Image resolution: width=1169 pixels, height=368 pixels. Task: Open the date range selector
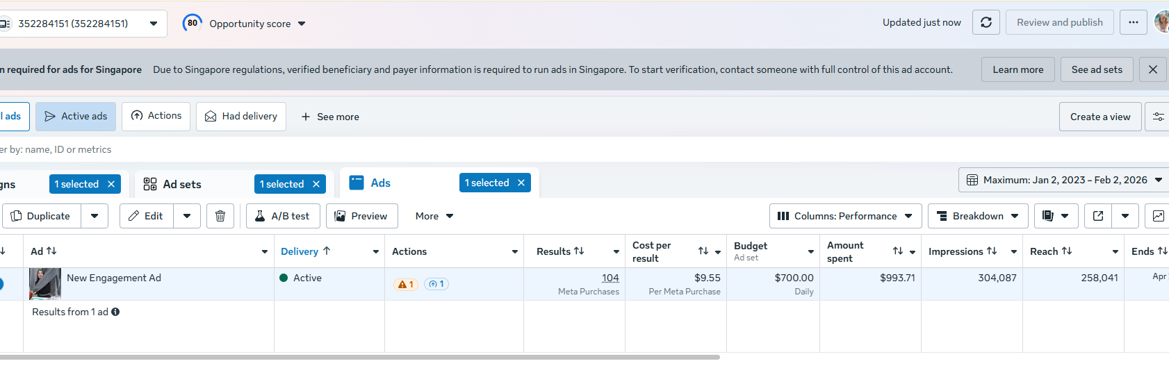tap(1064, 180)
